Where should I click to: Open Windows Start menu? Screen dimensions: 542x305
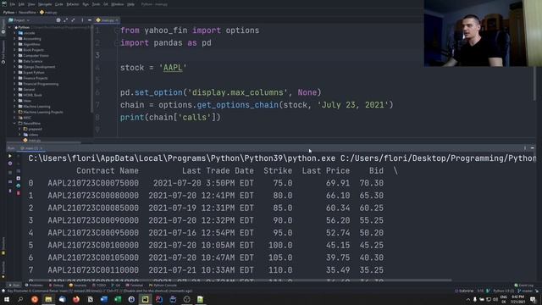point(7,299)
